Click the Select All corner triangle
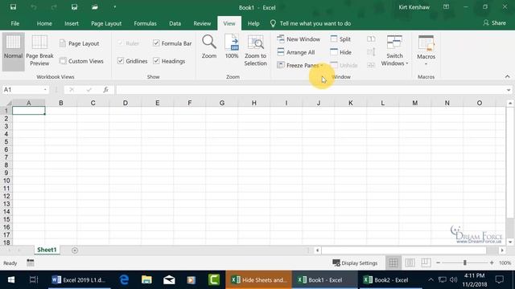Screen dimensions: 515x289 [x=9, y=103]
